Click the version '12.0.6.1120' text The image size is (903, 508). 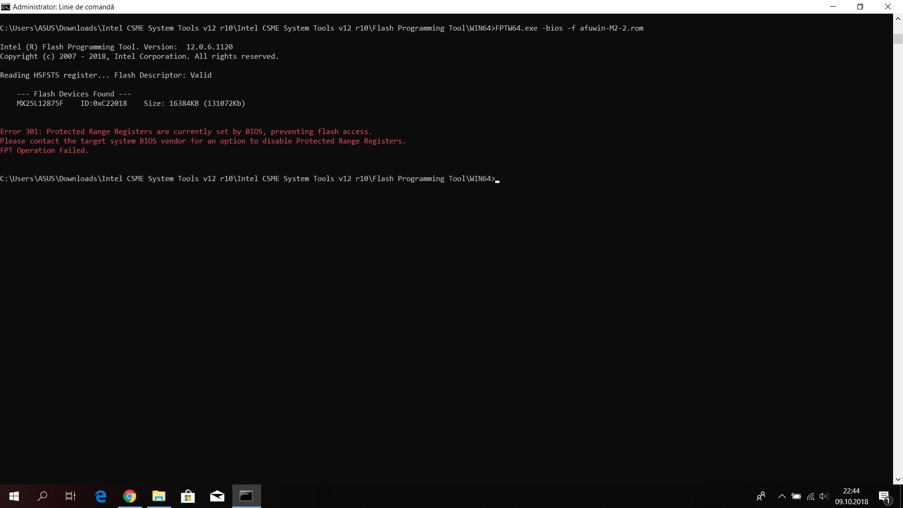coord(209,47)
